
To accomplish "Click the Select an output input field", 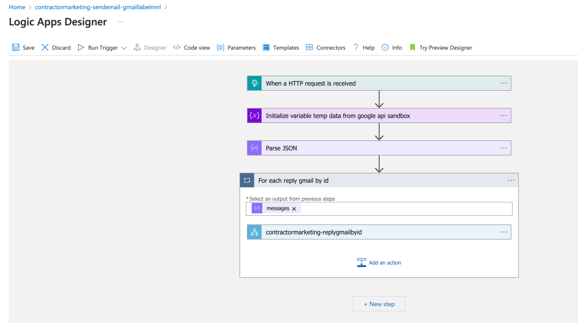I will pos(379,209).
